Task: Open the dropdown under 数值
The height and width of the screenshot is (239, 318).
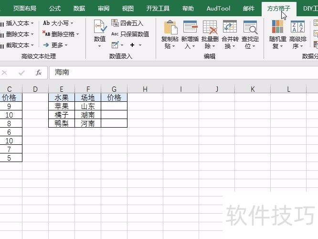Action: tap(100, 46)
